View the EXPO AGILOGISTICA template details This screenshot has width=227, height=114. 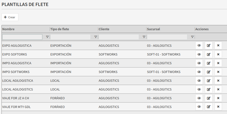199,45
